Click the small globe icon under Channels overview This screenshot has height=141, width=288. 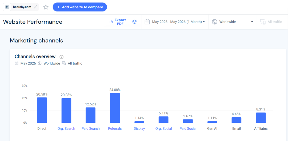[39, 63]
